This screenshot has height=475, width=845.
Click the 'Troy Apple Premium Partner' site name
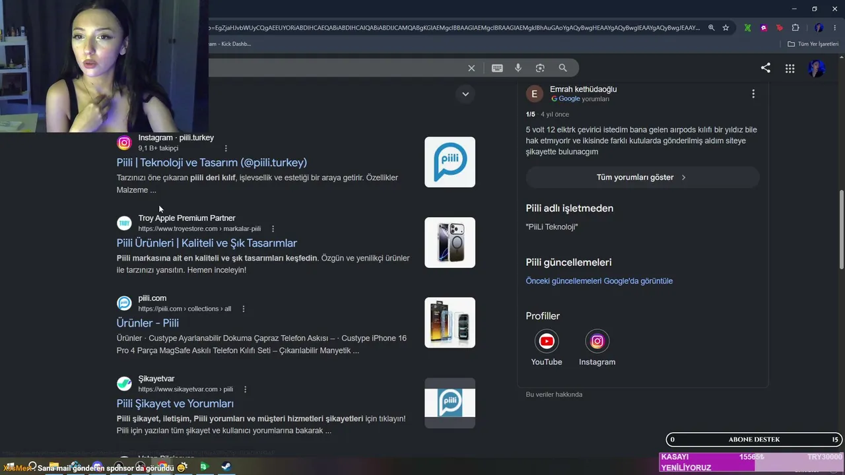187,218
